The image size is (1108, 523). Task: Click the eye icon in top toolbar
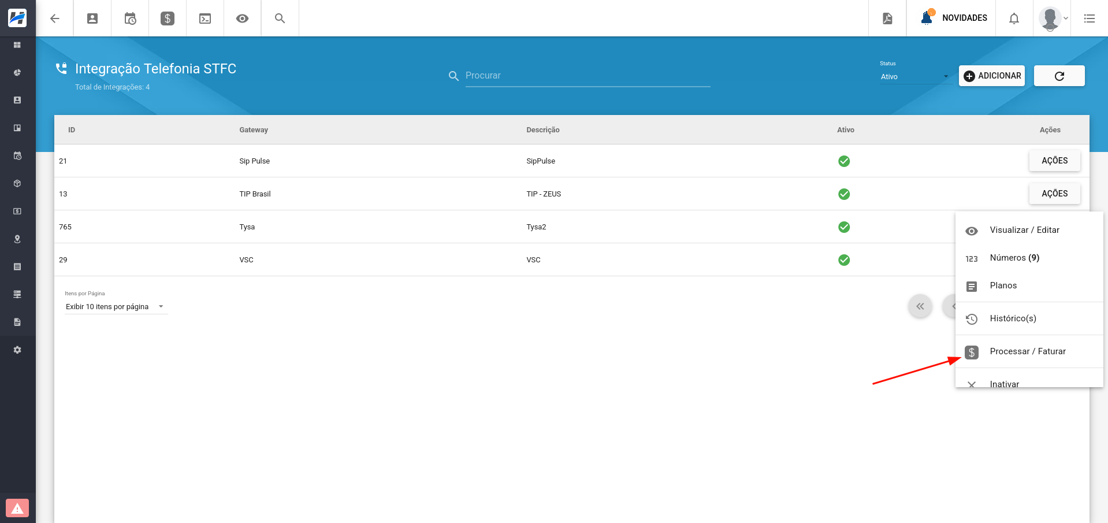tap(243, 18)
